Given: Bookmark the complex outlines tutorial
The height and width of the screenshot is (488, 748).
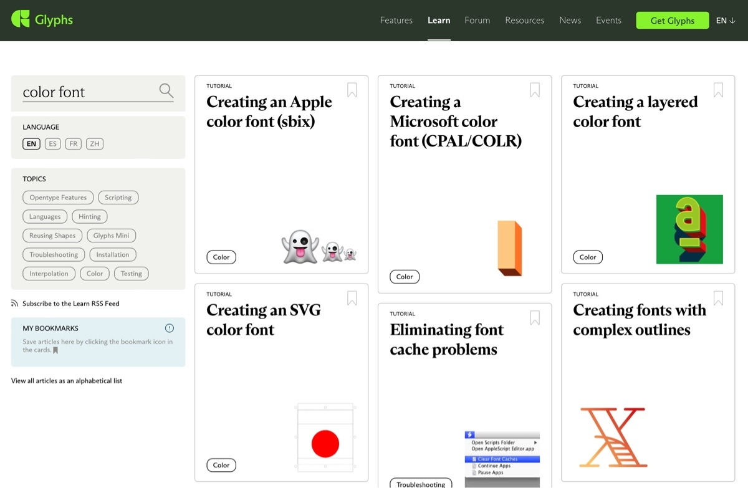Looking at the screenshot, I should click(718, 298).
